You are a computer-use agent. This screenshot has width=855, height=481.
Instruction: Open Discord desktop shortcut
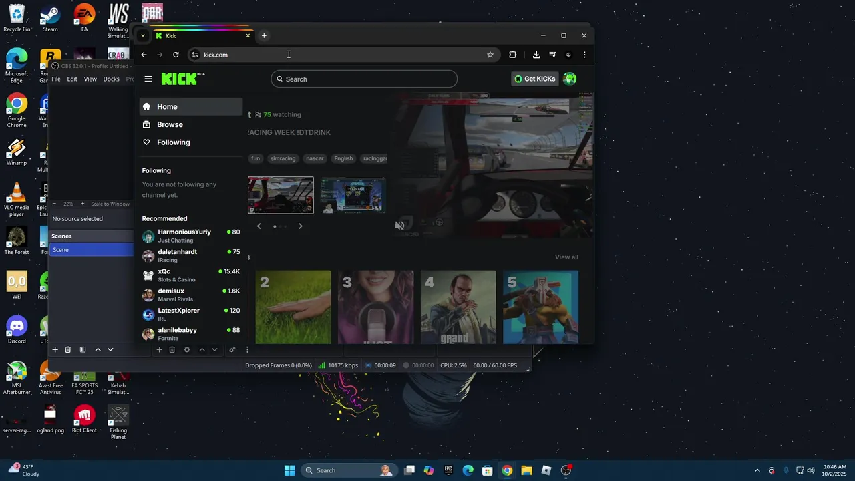(x=17, y=329)
